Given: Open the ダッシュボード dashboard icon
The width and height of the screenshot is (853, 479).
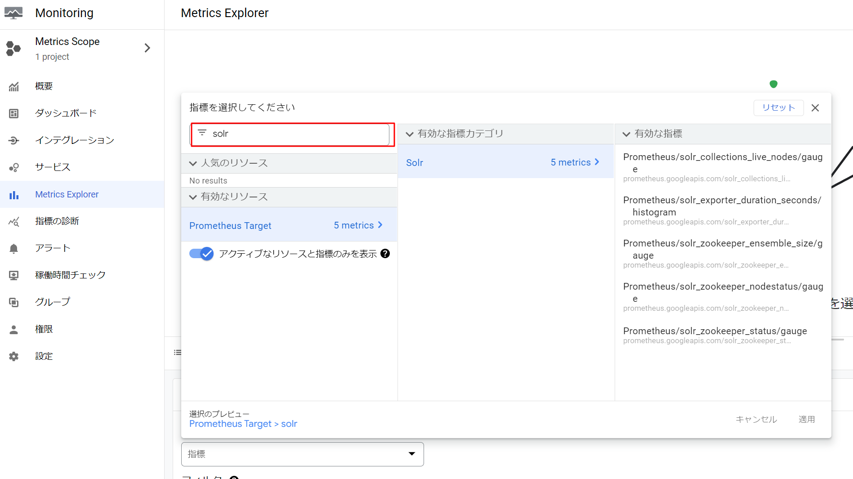Looking at the screenshot, I should (14, 113).
